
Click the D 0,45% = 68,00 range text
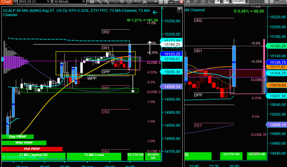249,11
